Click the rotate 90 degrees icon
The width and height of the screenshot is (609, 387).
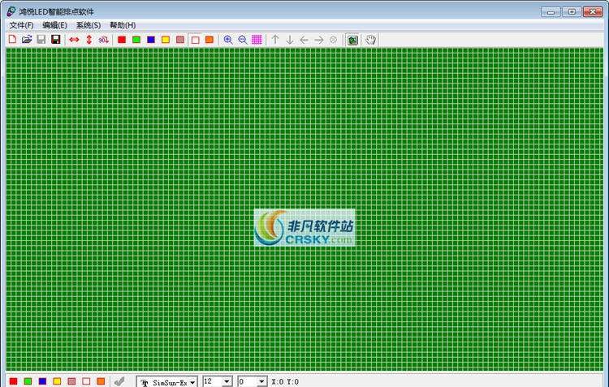(x=103, y=40)
